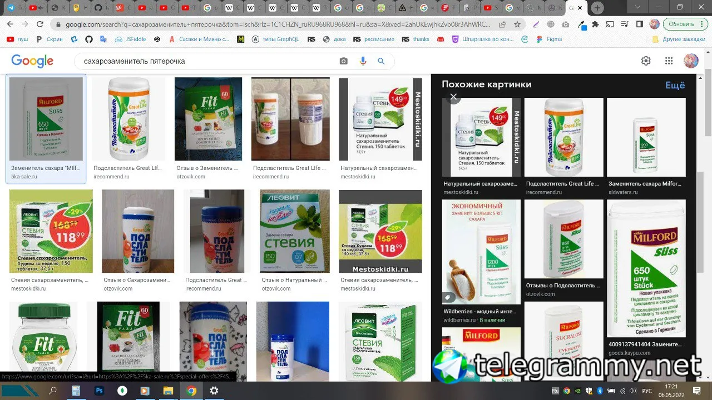Open the 'расписание' bookmark
Screen dimensions: 712x400
tap(374, 39)
